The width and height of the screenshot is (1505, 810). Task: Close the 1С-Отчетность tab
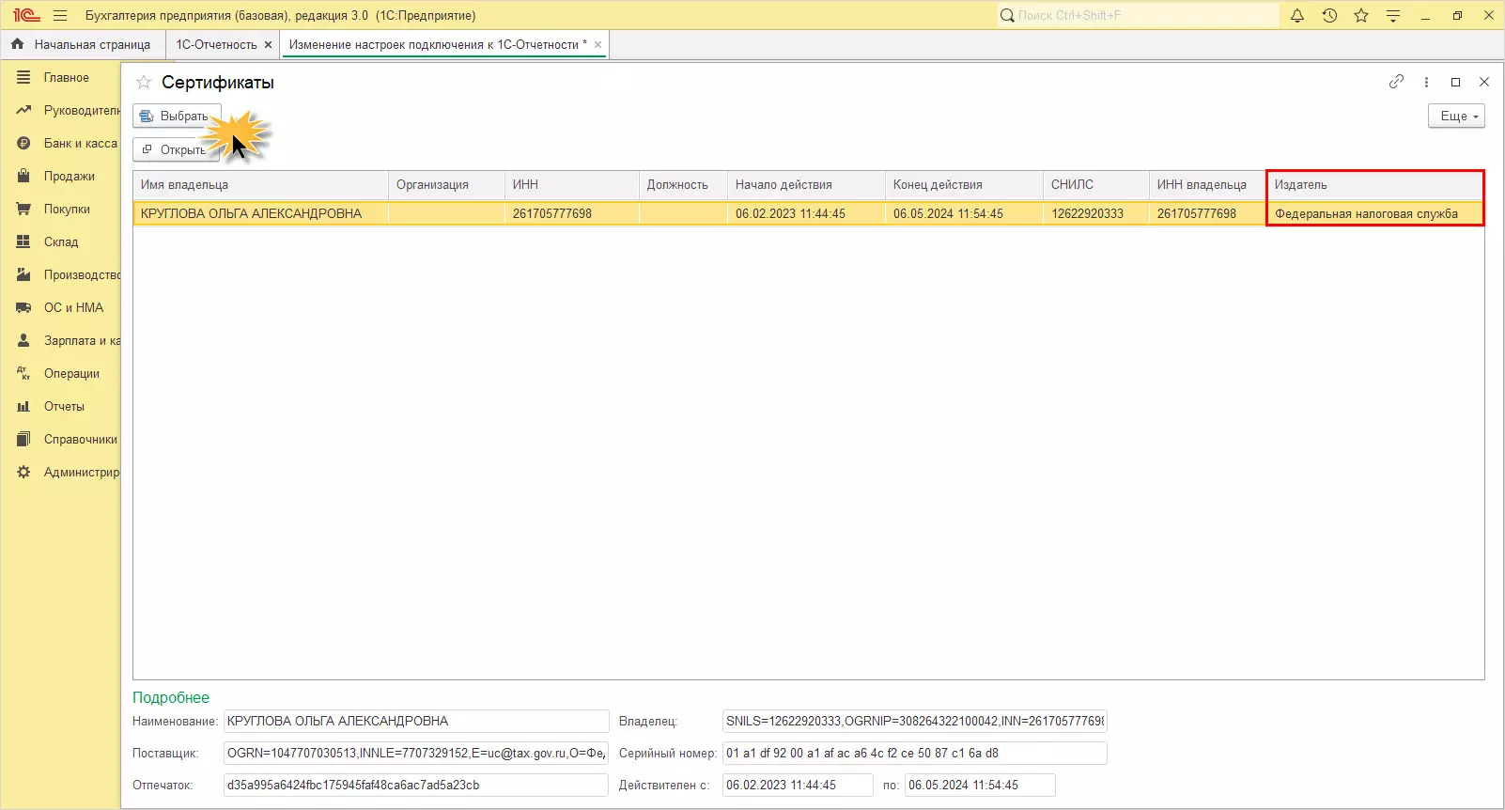click(268, 44)
